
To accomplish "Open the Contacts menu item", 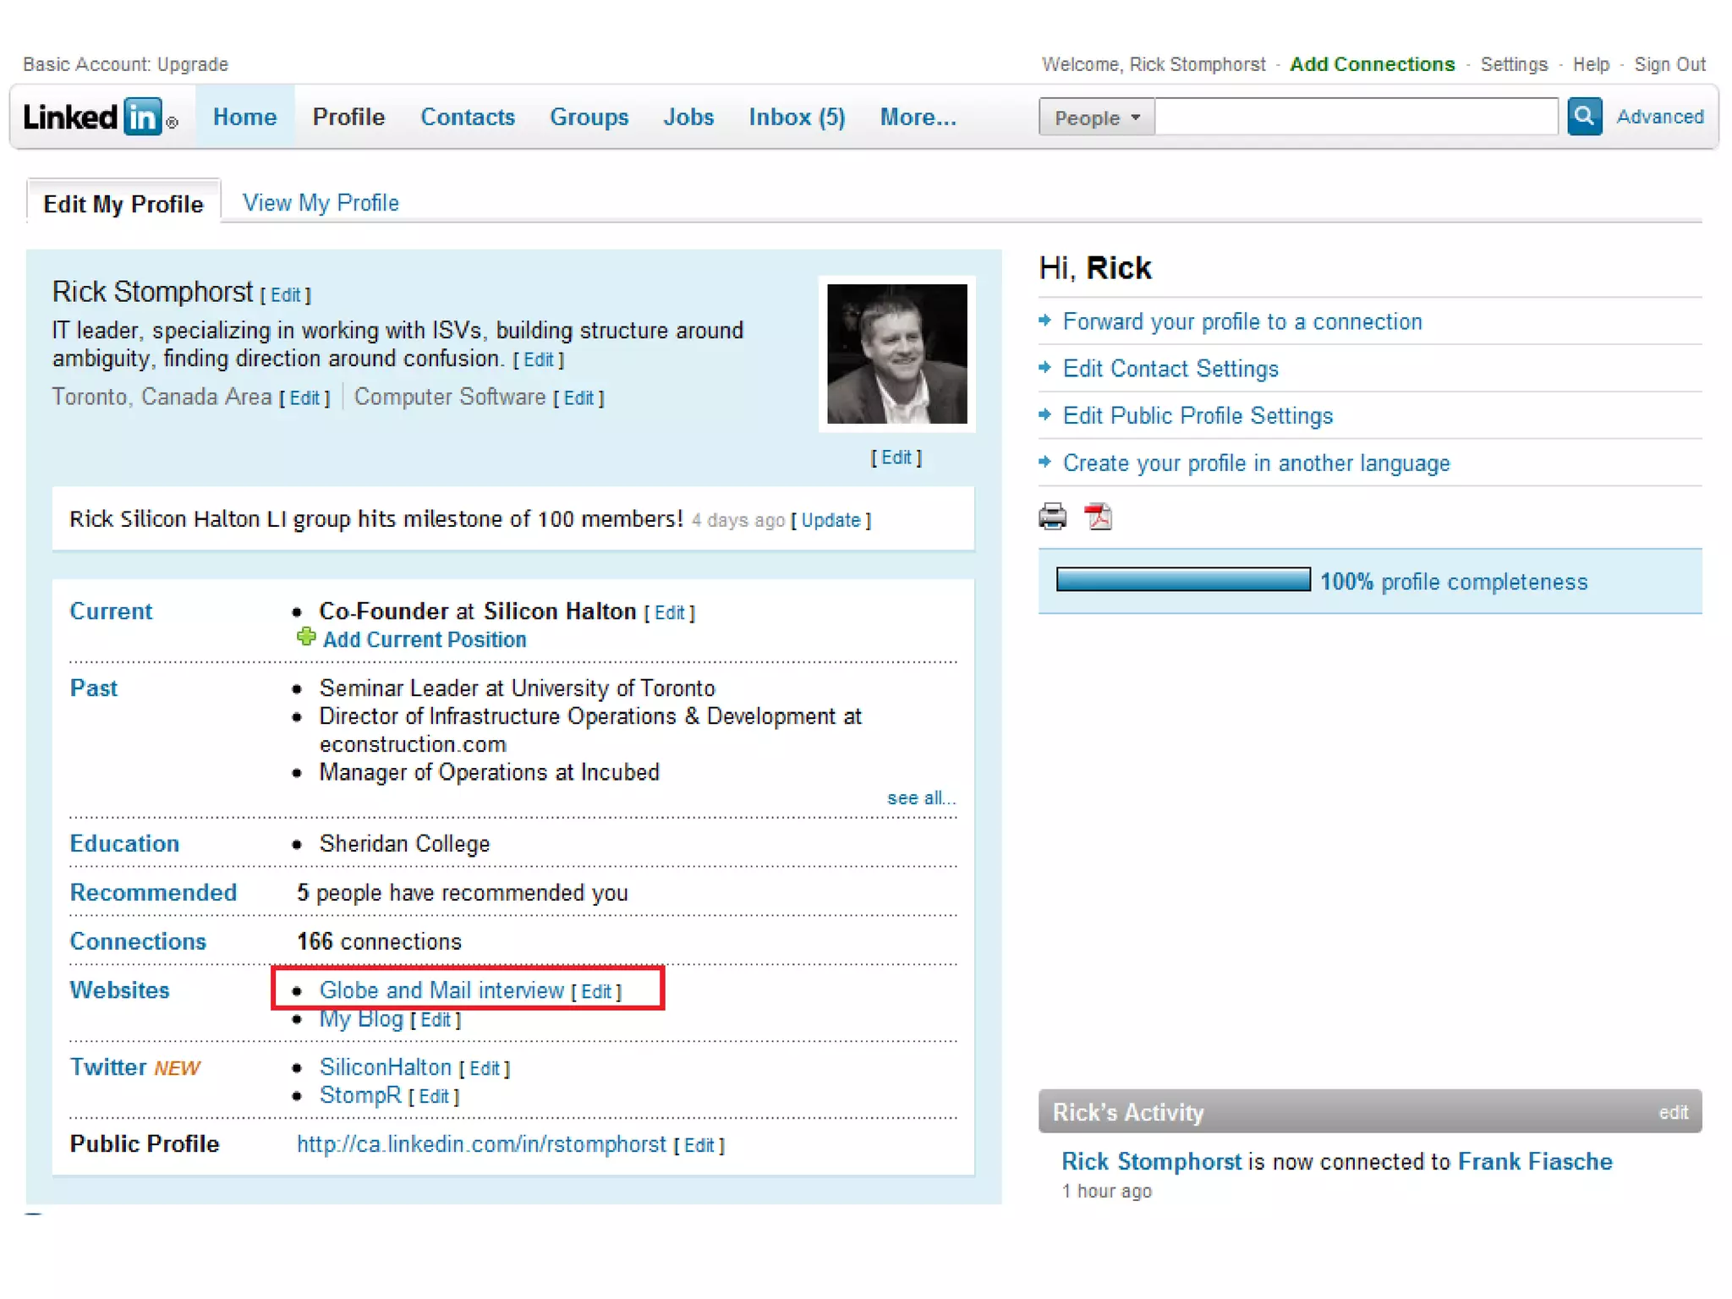I will (x=468, y=117).
